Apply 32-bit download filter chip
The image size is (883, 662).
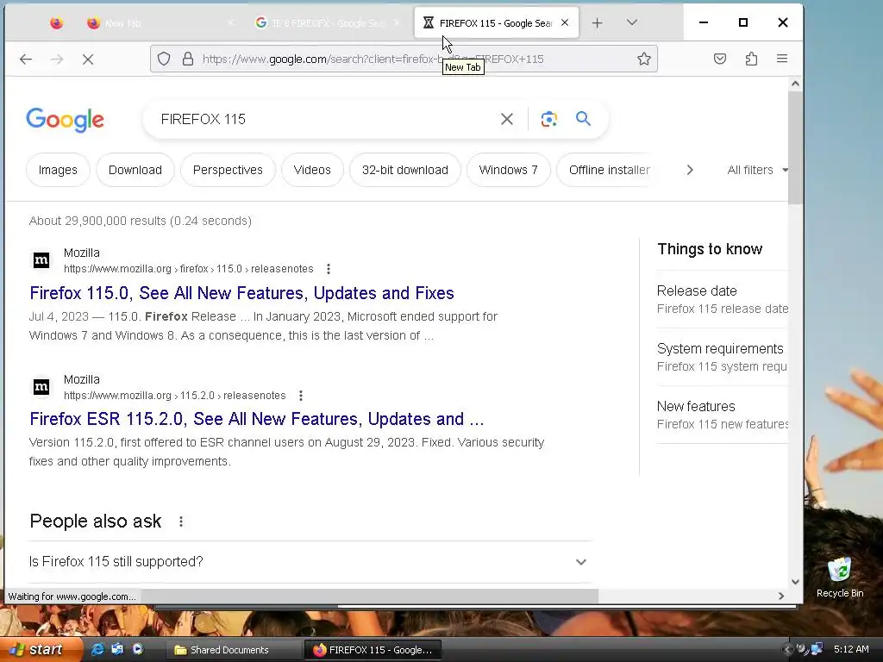pos(405,170)
